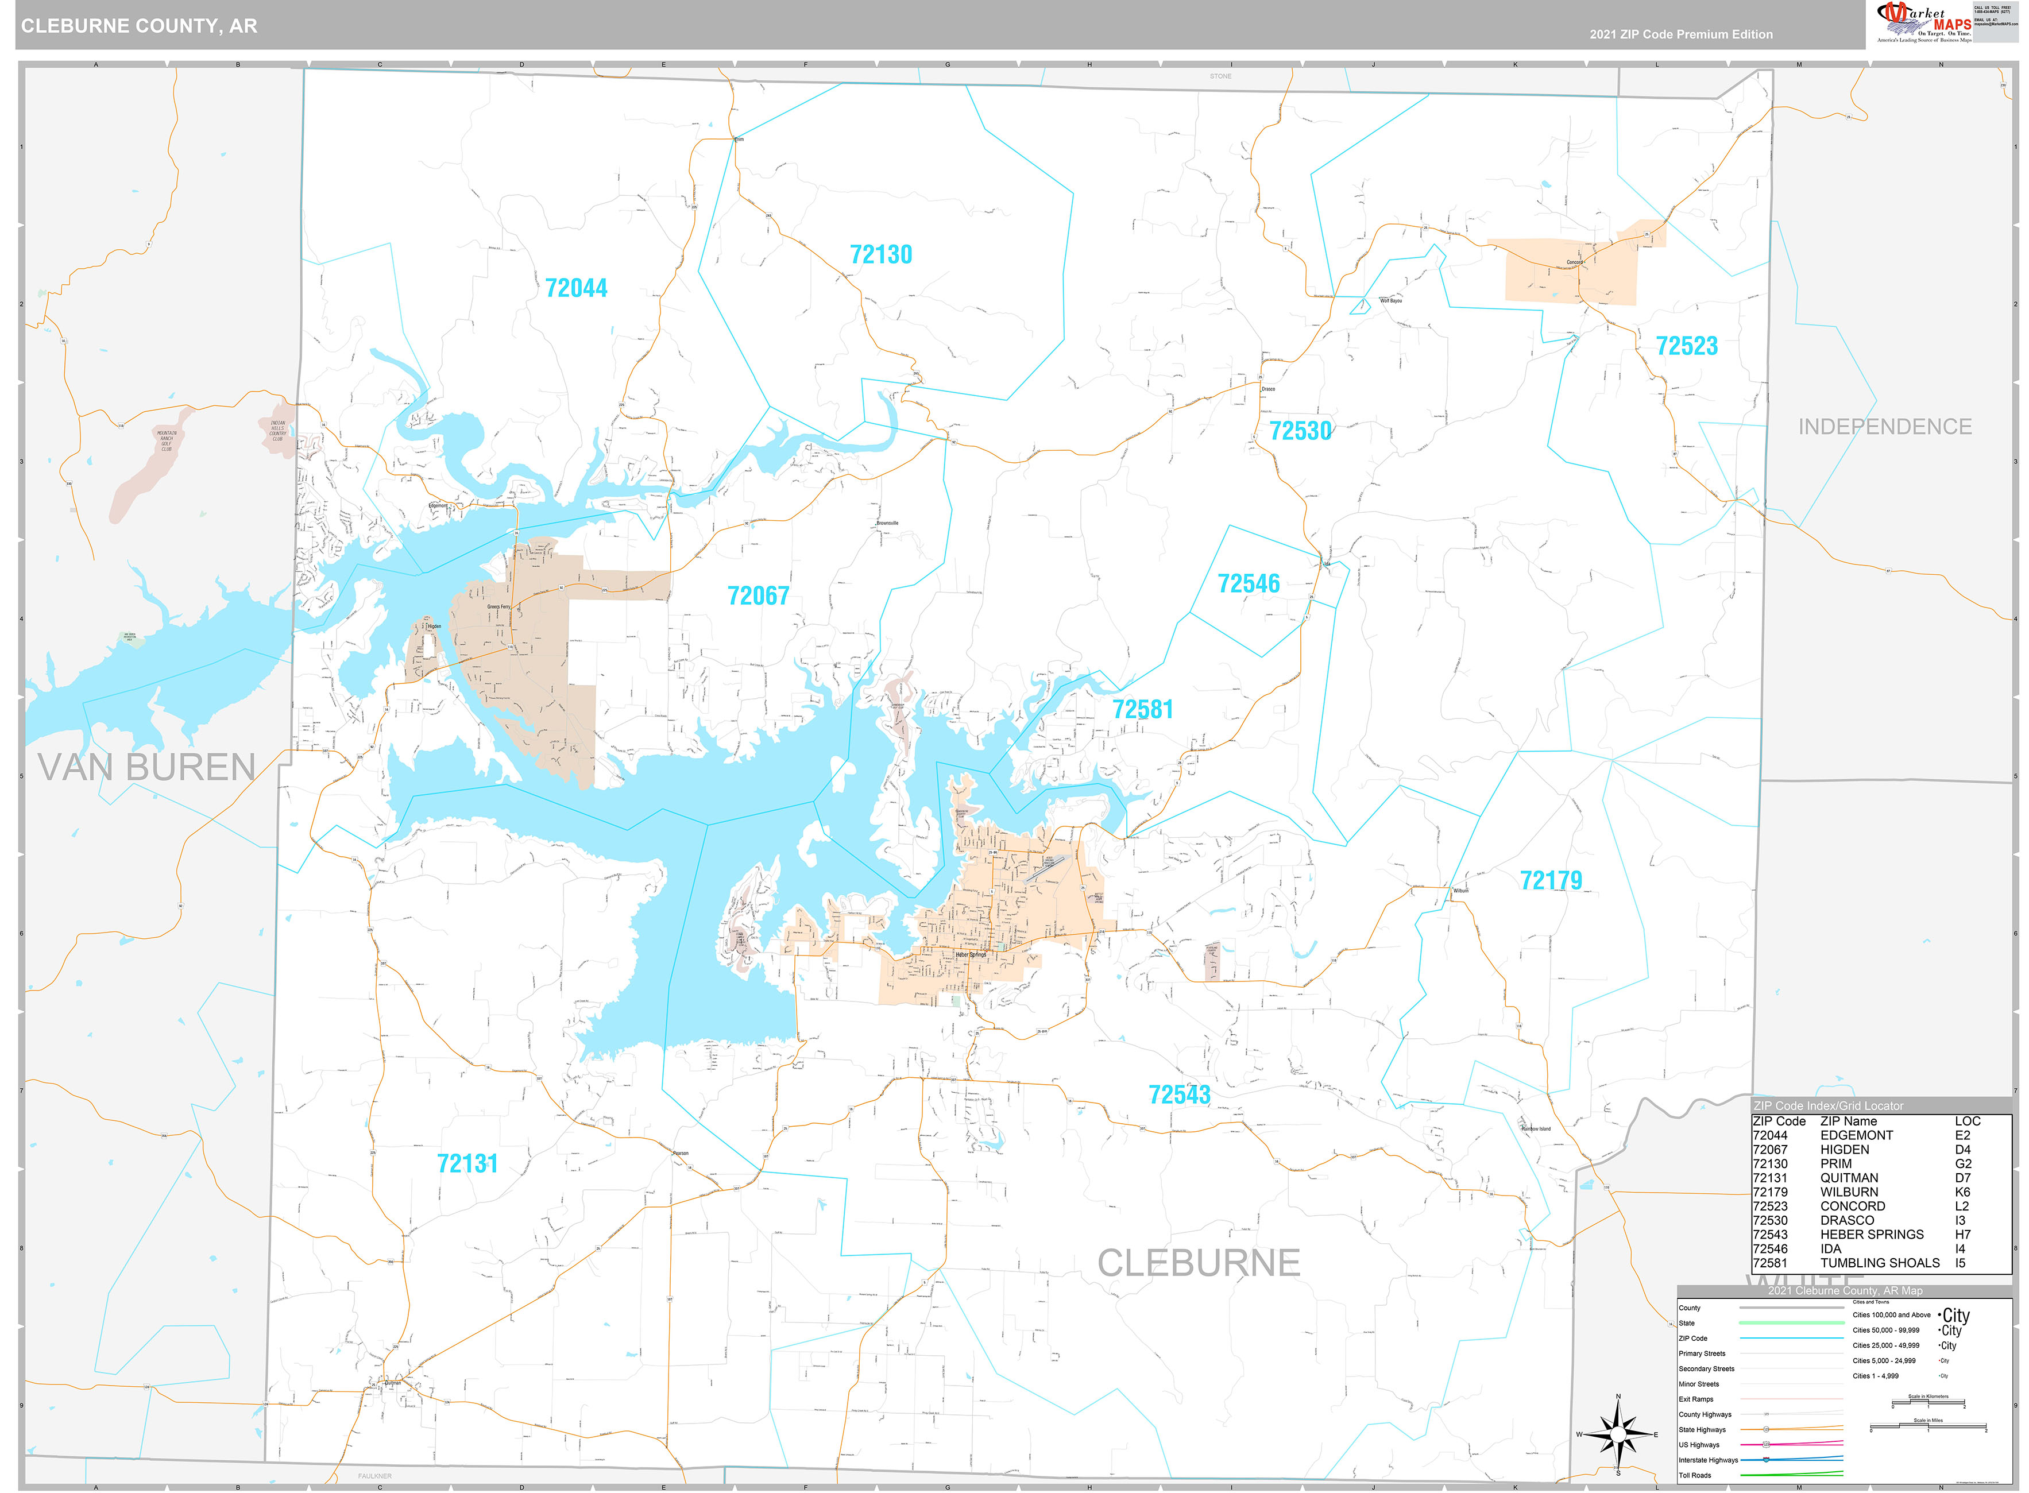Click the County Highways marker in legend
2029x1493 pixels.
pyautogui.click(x=1766, y=1414)
